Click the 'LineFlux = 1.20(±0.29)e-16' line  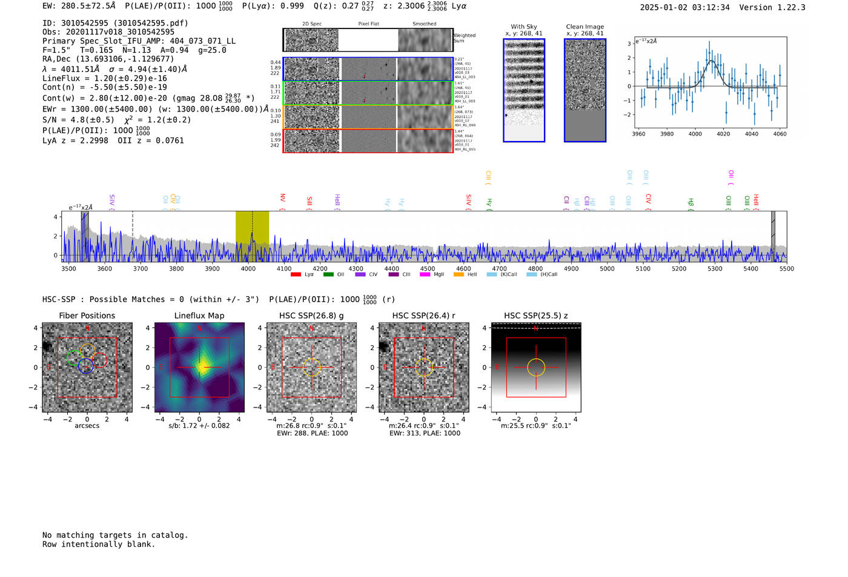pos(105,79)
